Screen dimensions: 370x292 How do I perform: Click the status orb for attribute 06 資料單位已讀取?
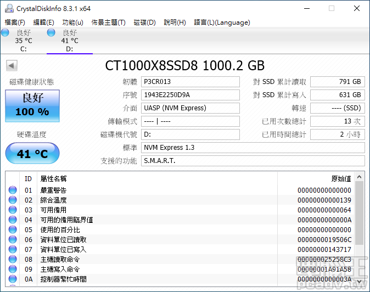click(13, 239)
